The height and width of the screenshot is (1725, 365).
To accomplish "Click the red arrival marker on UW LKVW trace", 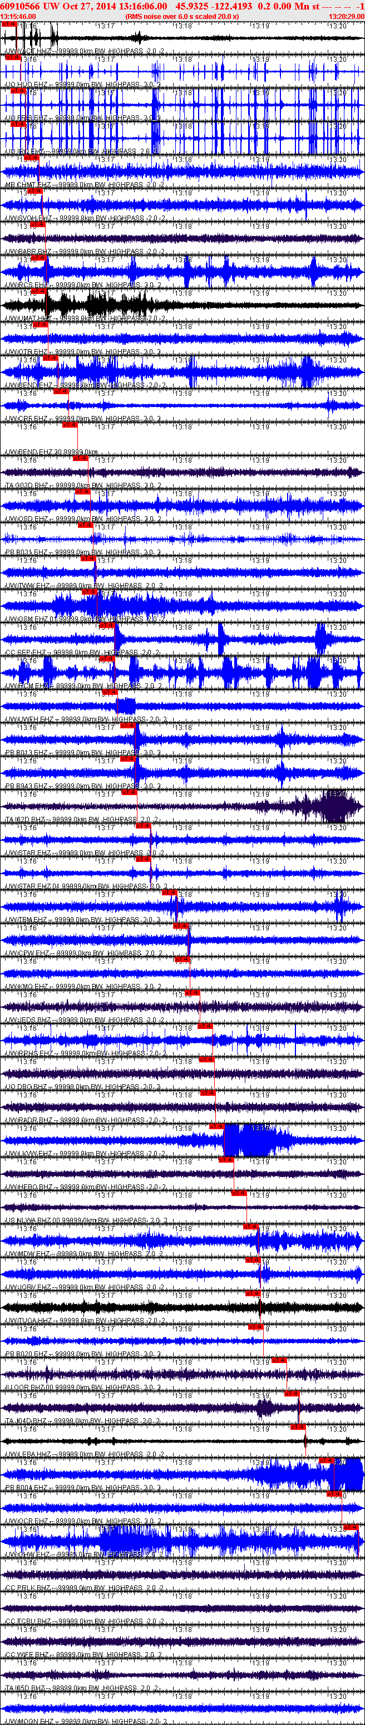I will pos(216,1126).
